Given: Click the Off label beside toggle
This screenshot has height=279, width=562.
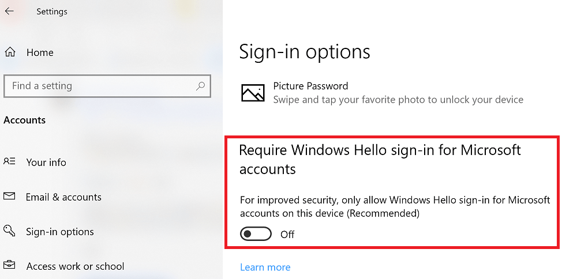Looking at the screenshot, I should click(287, 235).
